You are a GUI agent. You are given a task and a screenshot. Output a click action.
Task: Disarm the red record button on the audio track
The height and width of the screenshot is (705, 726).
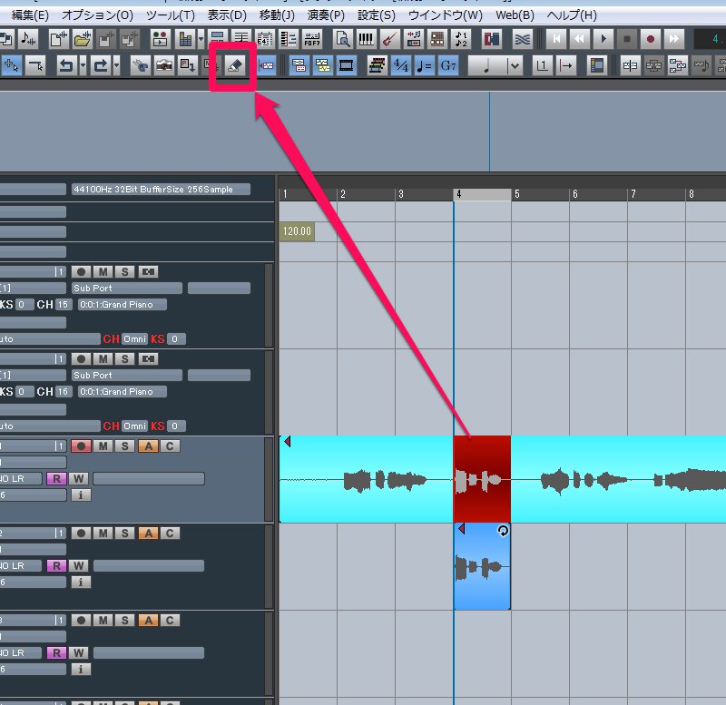pos(81,446)
